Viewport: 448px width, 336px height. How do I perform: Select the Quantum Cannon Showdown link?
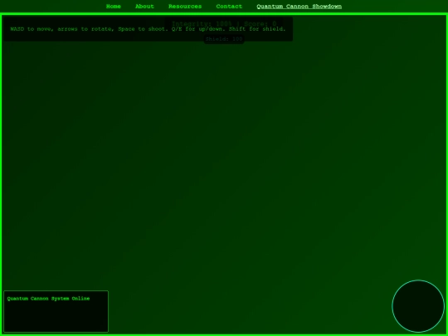click(299, 7)
